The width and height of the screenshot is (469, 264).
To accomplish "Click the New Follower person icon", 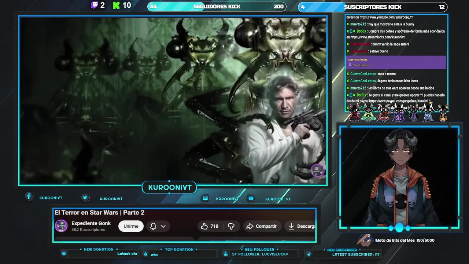I will (226, 254).
